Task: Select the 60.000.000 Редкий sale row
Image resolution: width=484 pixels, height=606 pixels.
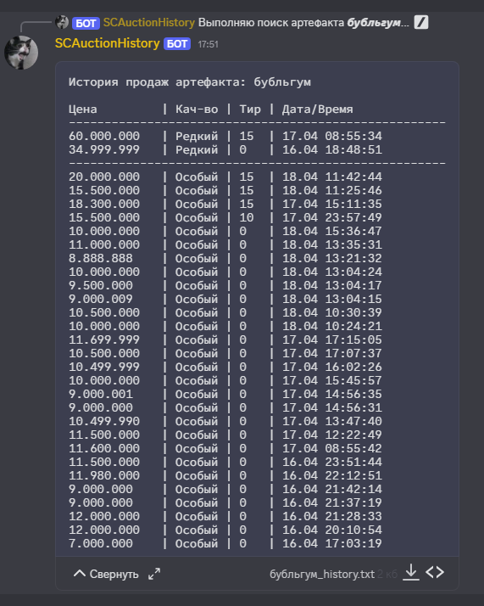Action: pos(225,136)
